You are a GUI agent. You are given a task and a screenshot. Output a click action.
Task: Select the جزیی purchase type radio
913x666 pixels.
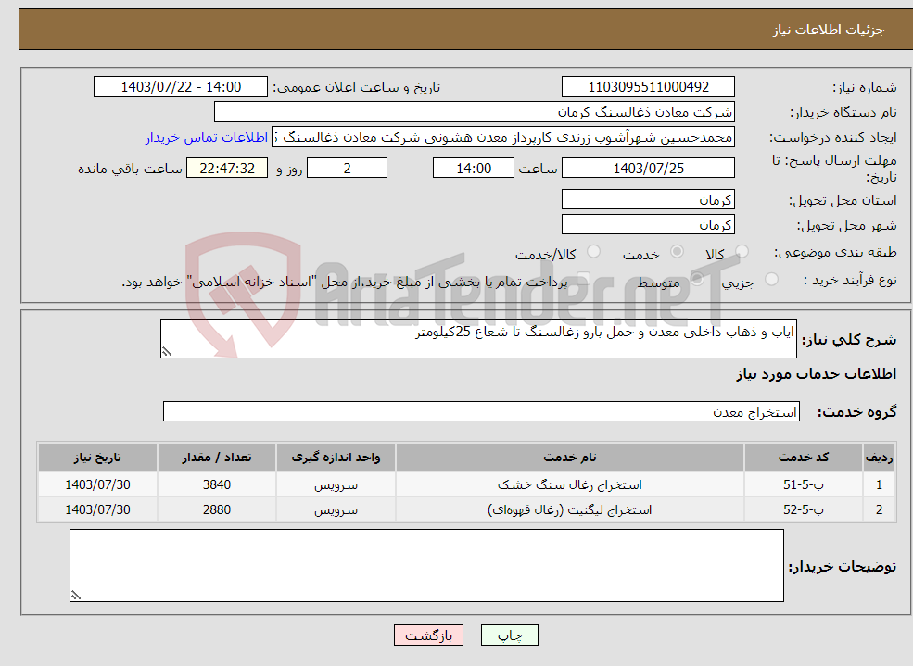pos(771,279)
